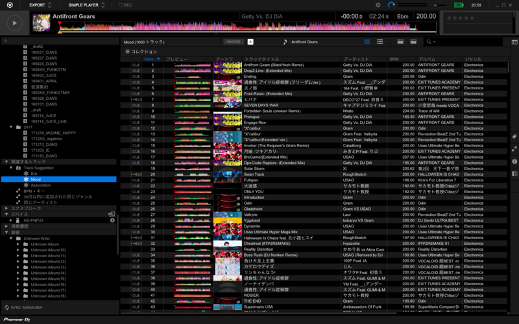Select Era under Track Suggestion

tap(34, 174)
